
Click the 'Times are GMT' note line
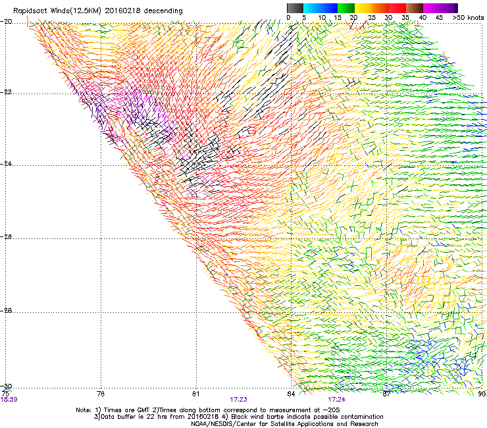[208, 410]
